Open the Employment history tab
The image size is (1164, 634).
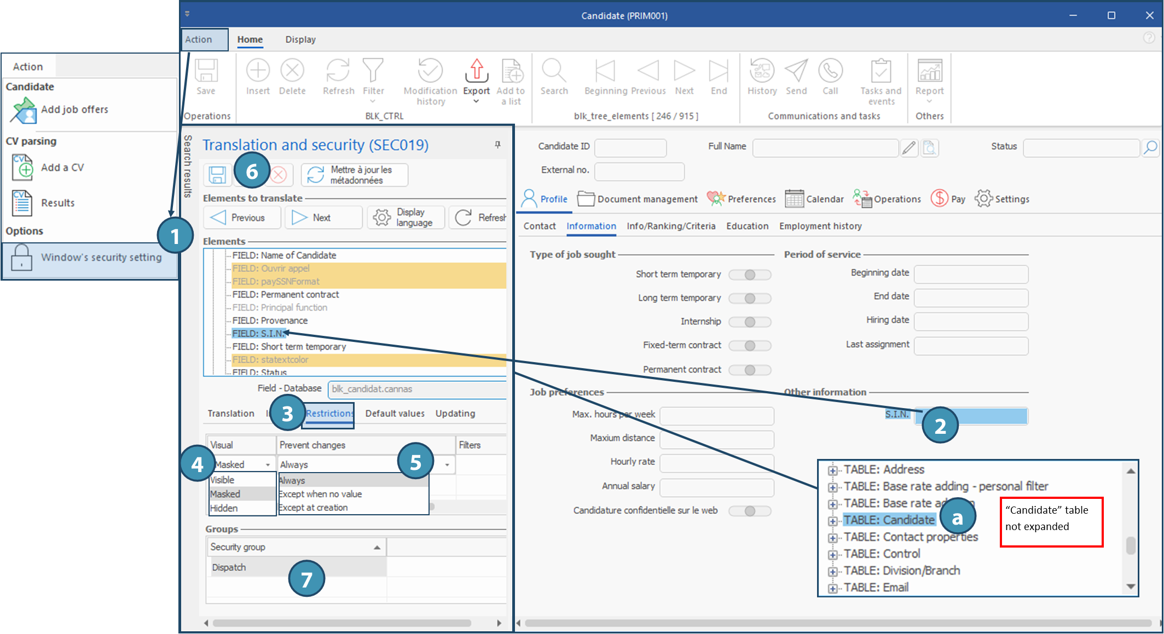tap(820, 226)
